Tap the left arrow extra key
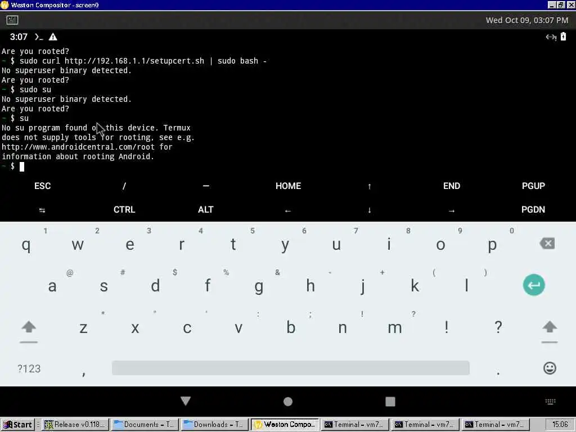 tap(288, 211)
